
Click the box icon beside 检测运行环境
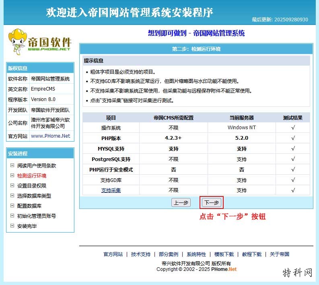pyautogui.click(x=12, y=175)
